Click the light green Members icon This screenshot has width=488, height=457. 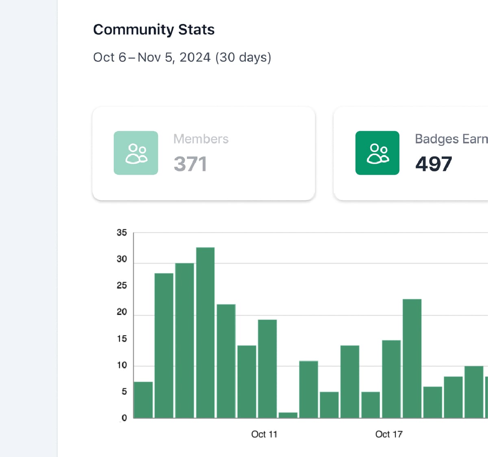136,153
